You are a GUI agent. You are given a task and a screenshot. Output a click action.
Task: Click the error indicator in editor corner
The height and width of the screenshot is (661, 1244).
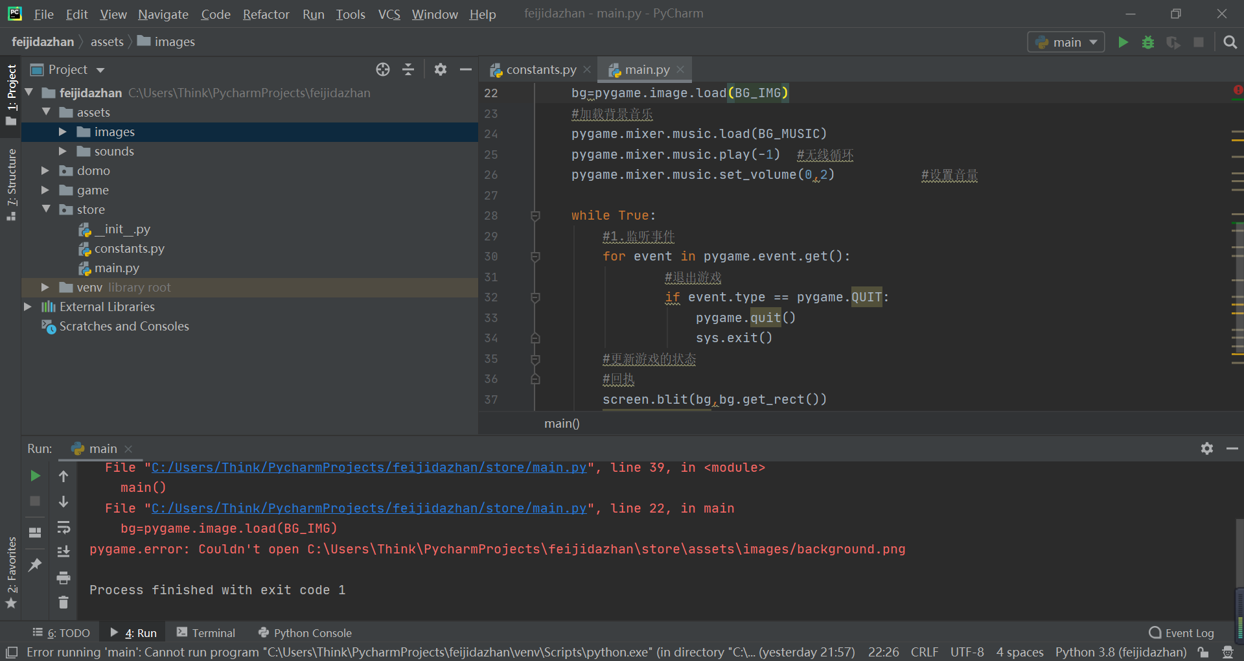[1238, 90]
